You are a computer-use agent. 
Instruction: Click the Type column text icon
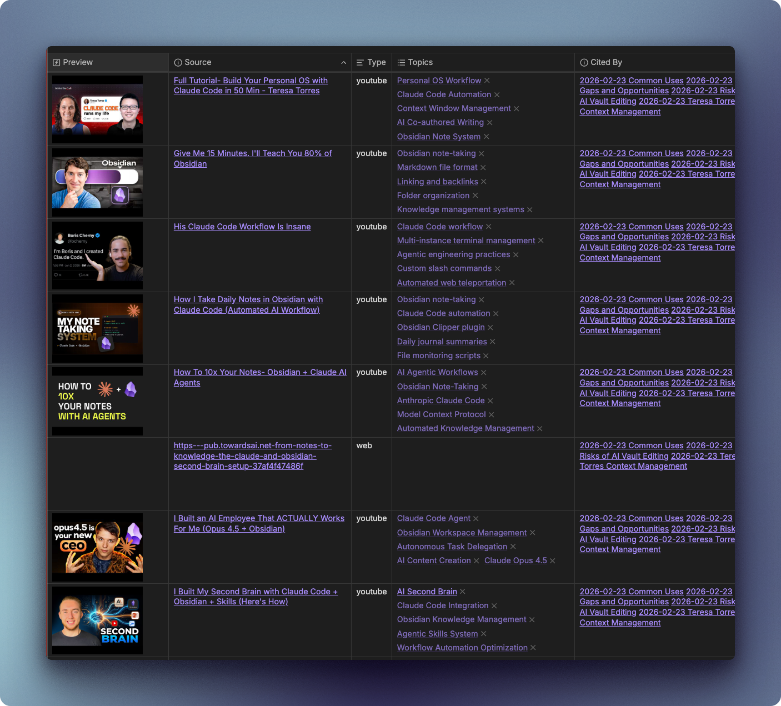point(360,63)
